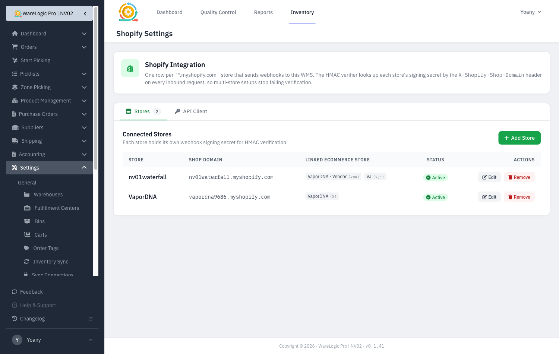Click the Picklists list icon
The image size is (559, 354).
[15, 74]
